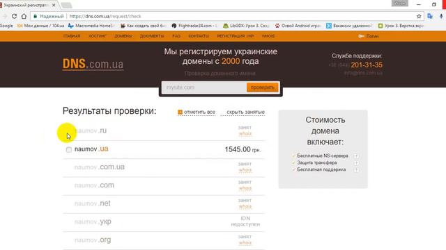The width and height of the screenshot is (446, 250).
Task: Open the Мои данные / 104.ua bookmark
Action: pyautogui.click(x=40, y=26)
